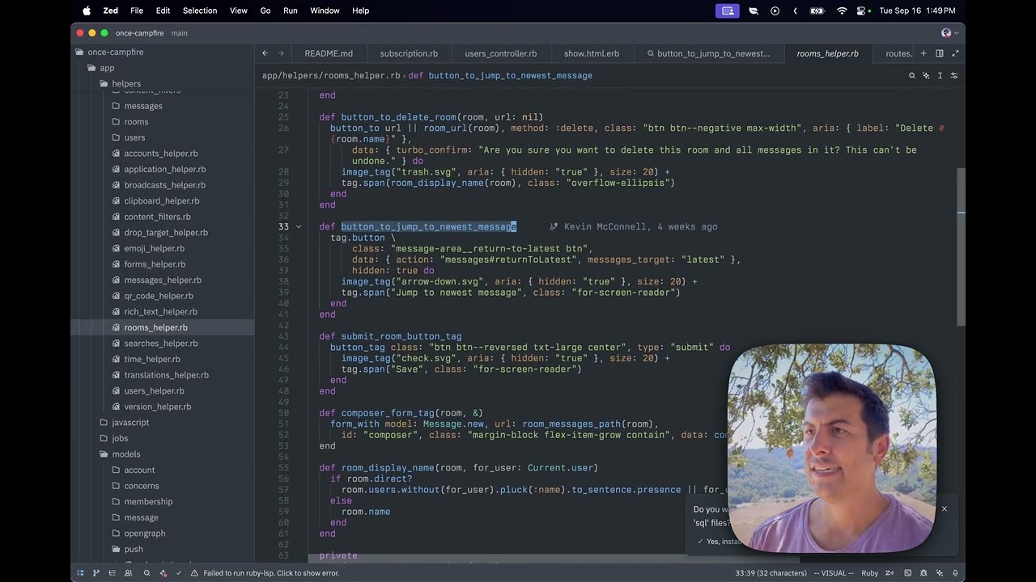The width and height of the screenshot is (1036, 582).
Task: Click the Wi-Fi icon in menu bar
Action: (842, 11)
